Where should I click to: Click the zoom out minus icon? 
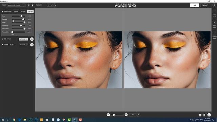click(x=108, y=115)
